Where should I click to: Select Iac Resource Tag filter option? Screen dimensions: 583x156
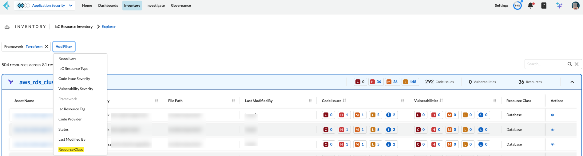tap(80, 109)
